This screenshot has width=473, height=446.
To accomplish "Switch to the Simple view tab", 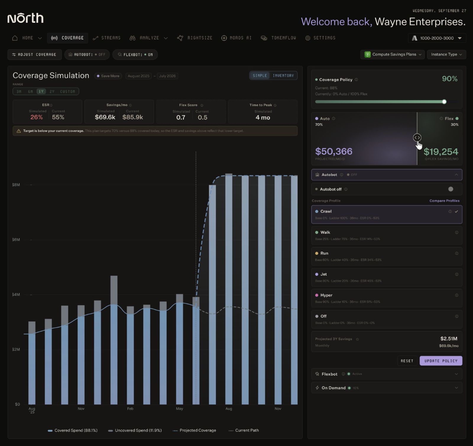I will click(x=260, y=75).
